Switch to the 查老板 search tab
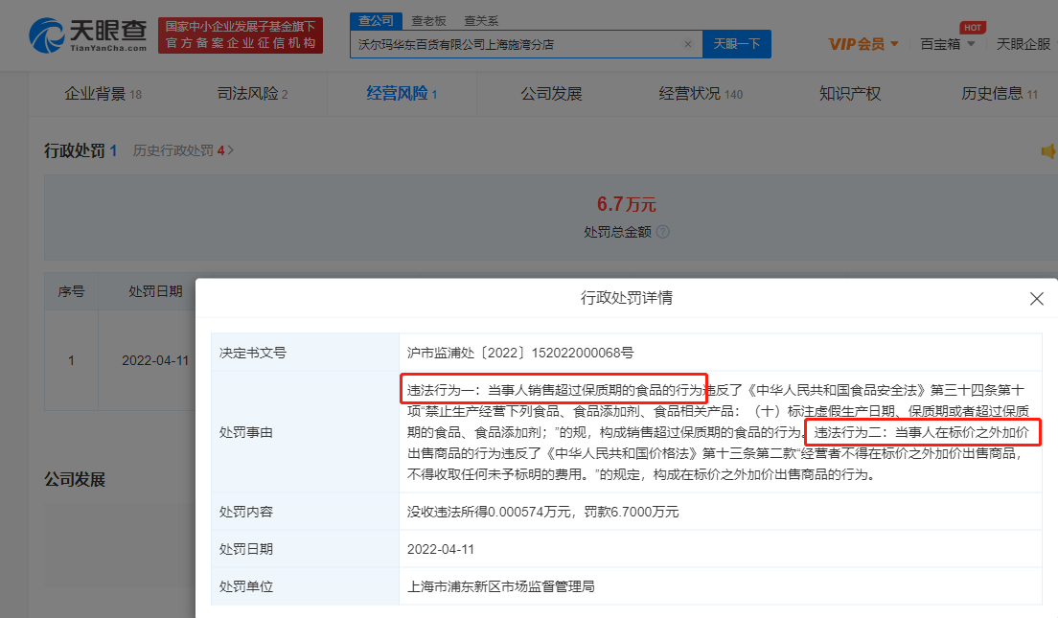The width and height of the screenshot is (1058, 618). click(x=428, y=21)
